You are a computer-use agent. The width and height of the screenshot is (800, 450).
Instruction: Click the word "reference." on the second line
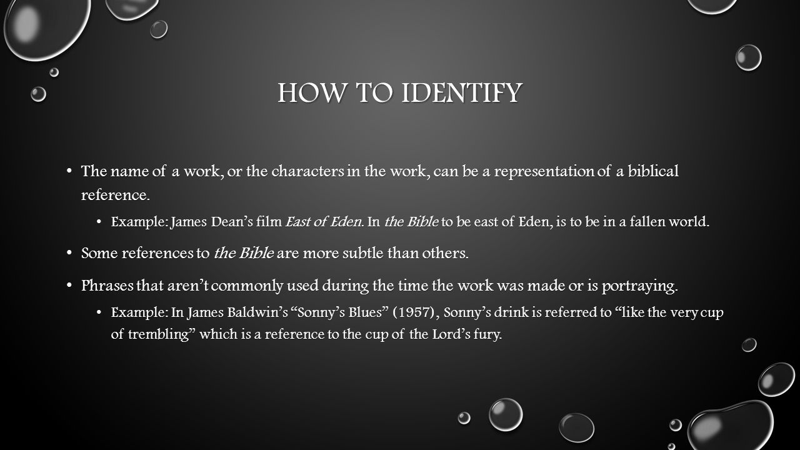[x=116, y=195]
